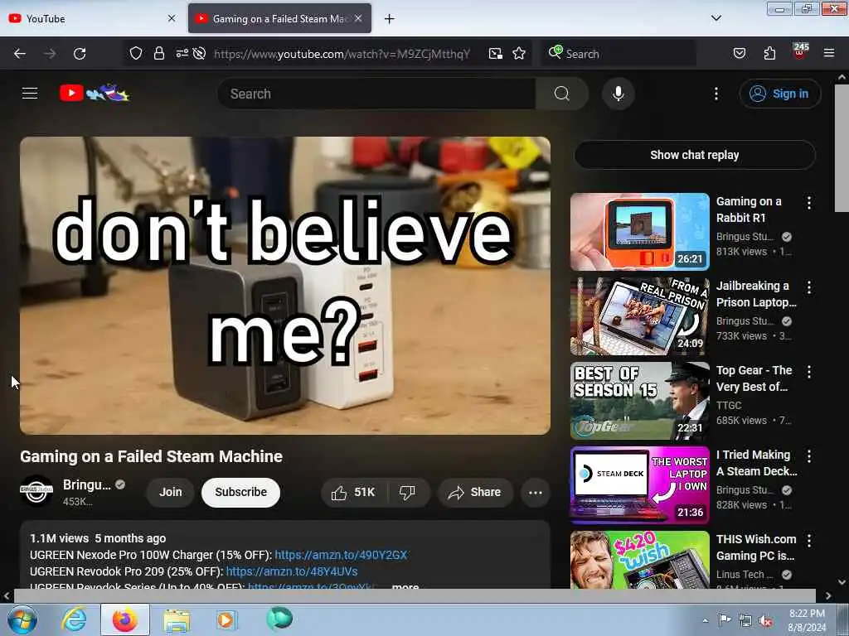849x636 pixels.
Task: Close the first YouTube tab
Action: [172, 18]
